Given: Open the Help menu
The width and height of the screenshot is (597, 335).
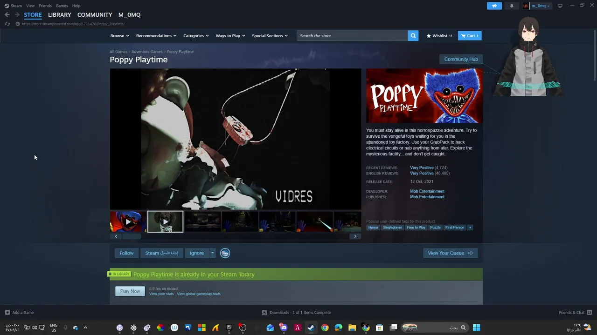Looking at the screenshot, I should pyautogui.click(x=76, y=6).
